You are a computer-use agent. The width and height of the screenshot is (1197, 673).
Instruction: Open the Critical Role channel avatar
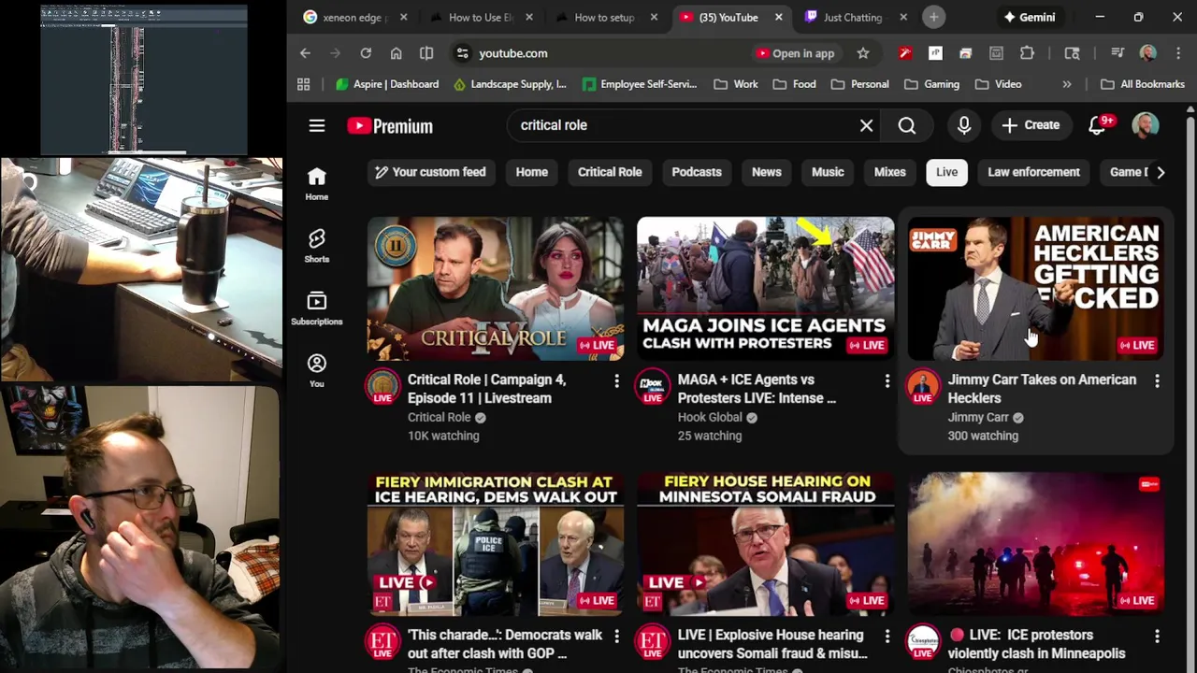[x=382, y=387]
